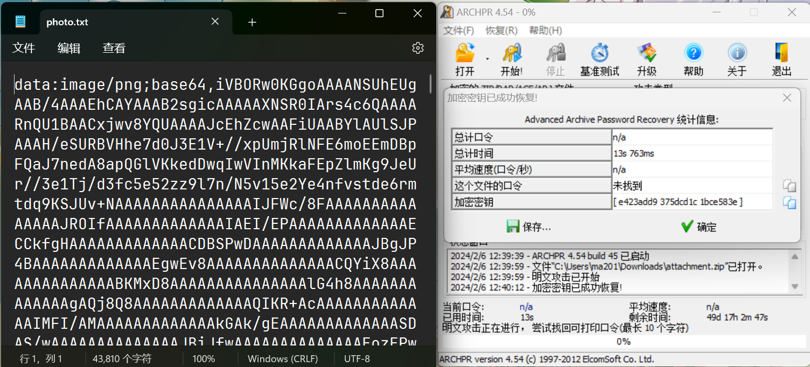Copy the file password (这个文件的口令) value
The height and width of the screenshot is (367, 810).
[790, 186]
